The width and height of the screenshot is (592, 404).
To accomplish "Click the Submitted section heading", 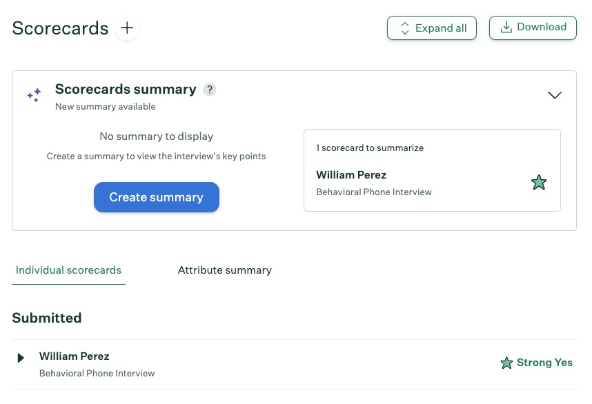I will (47, 318).
